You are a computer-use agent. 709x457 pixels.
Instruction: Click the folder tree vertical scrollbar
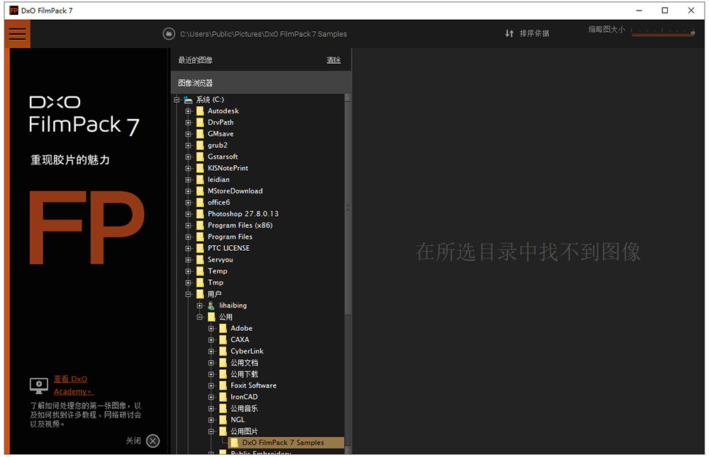click(x=347, y=208)
